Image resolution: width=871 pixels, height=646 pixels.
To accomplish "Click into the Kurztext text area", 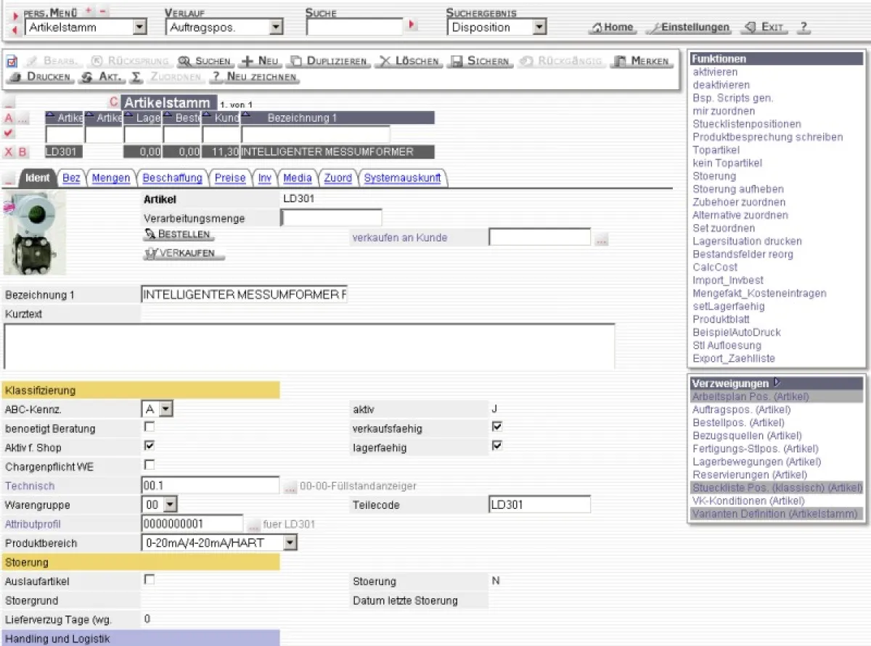I will pos(309,347).
